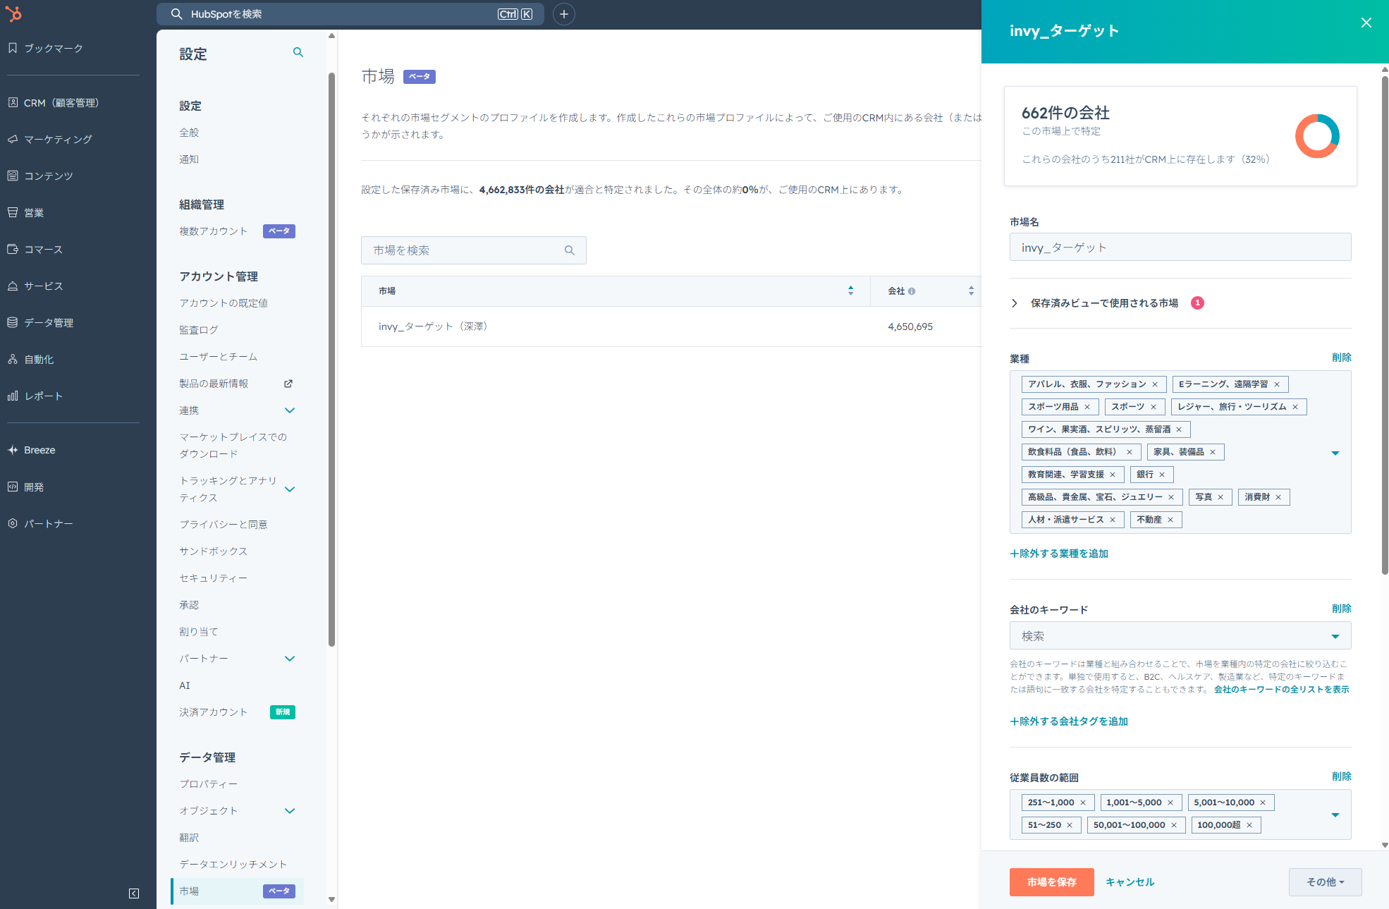Remove the 51〜250 employee range tag

[x=1070, y=825]
